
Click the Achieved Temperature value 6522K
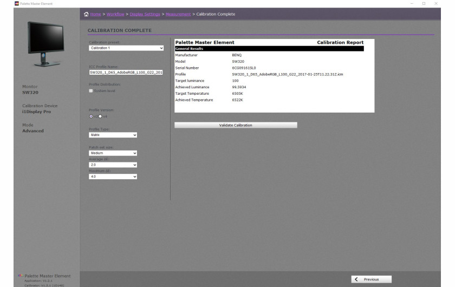pos(237,100)
